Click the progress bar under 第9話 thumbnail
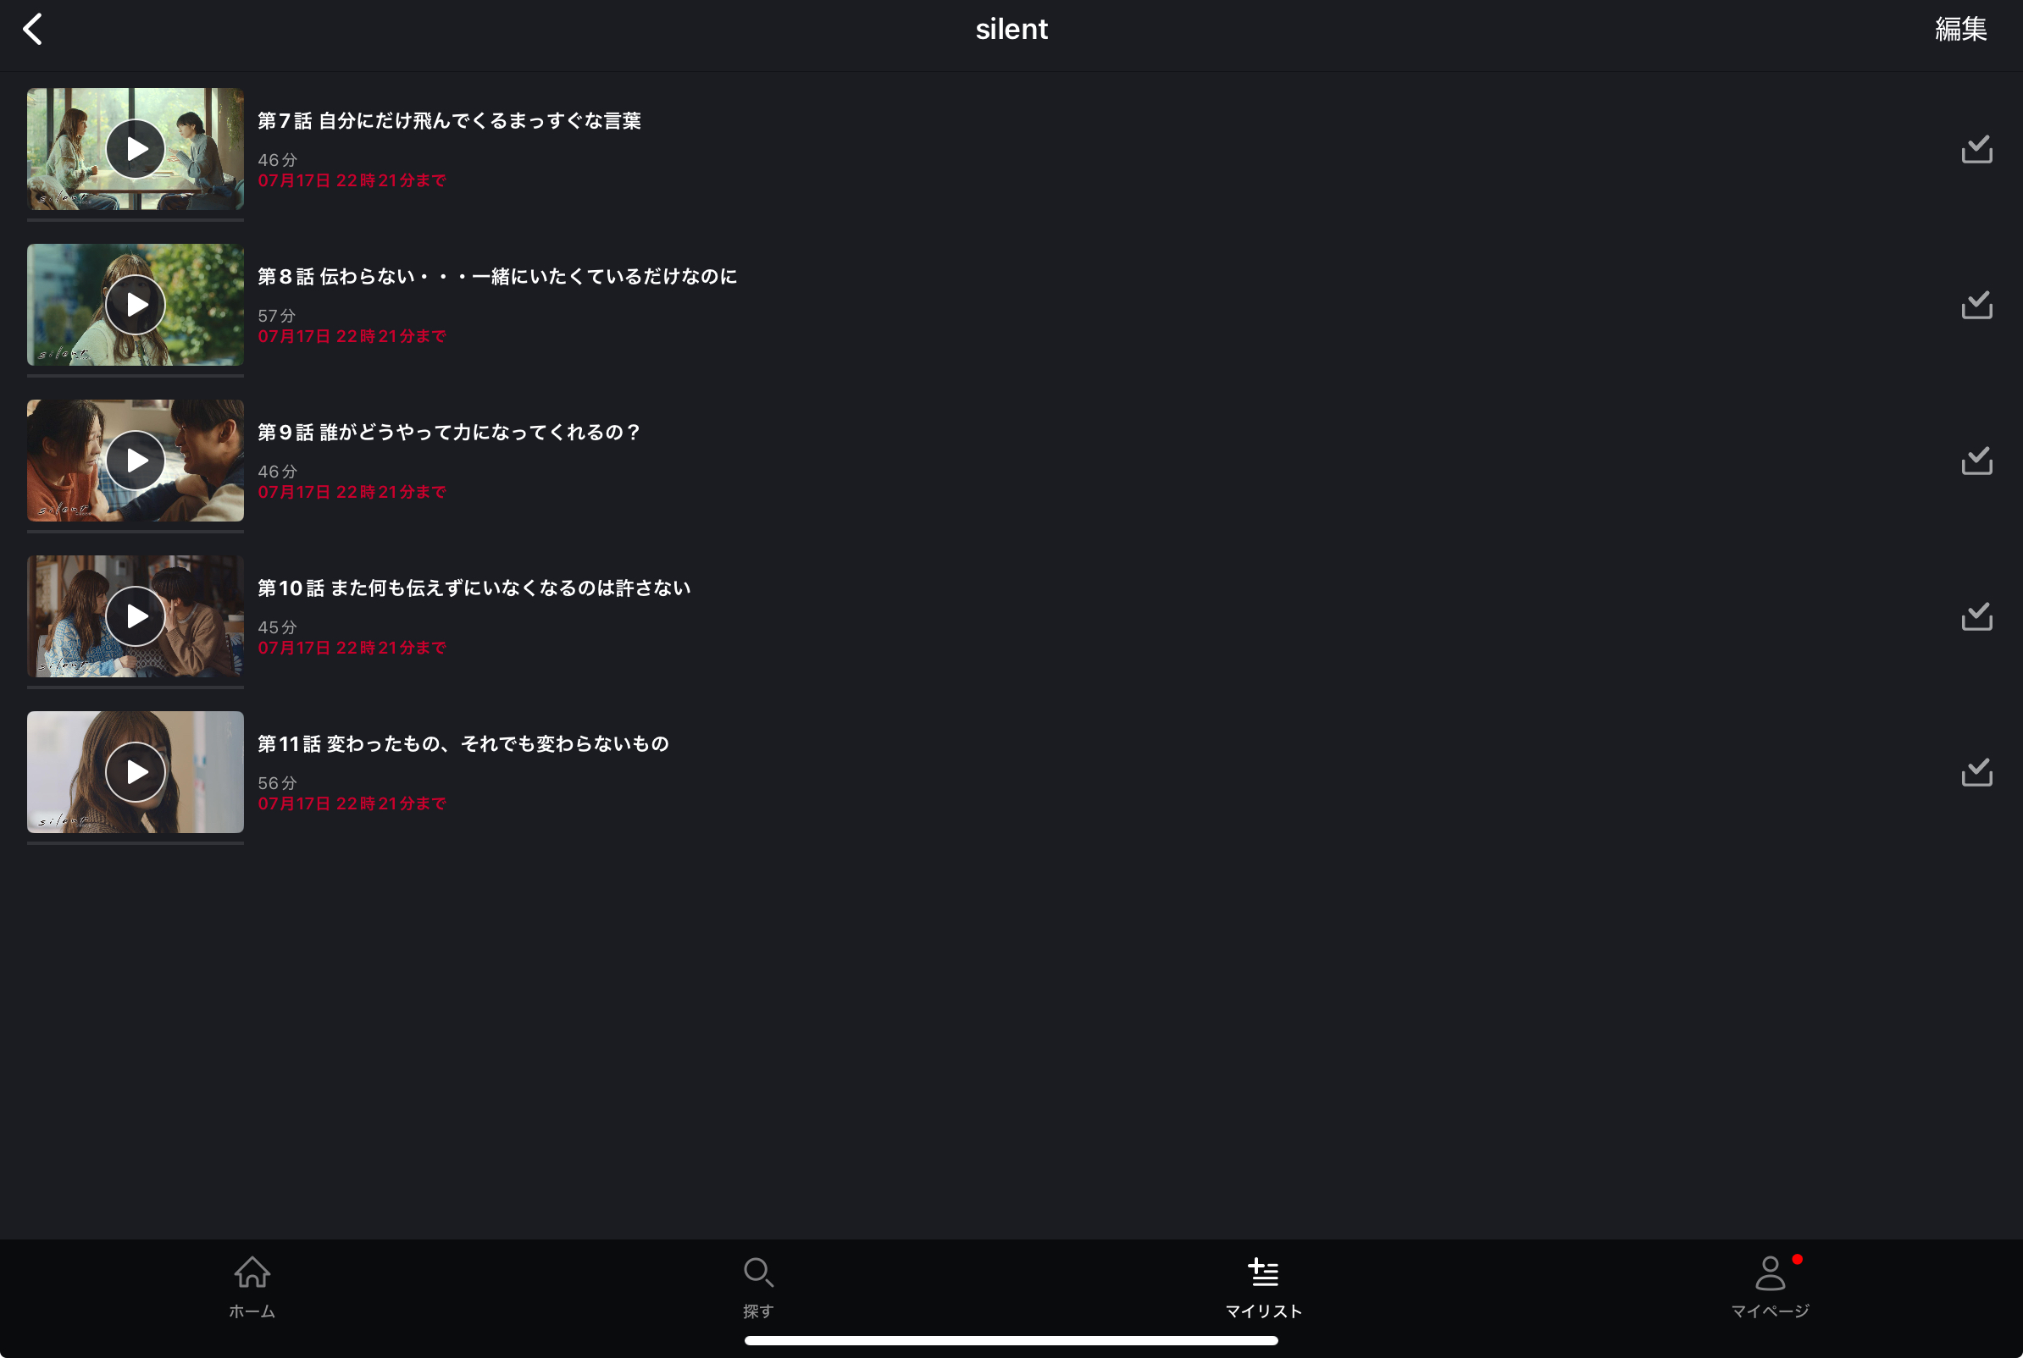Viewport: 2023px width, 1358px height. coord(136,532)
